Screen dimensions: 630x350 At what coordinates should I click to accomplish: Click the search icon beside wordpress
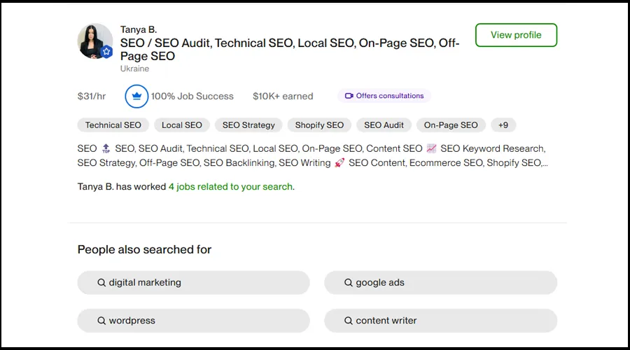tap(101, 321)
